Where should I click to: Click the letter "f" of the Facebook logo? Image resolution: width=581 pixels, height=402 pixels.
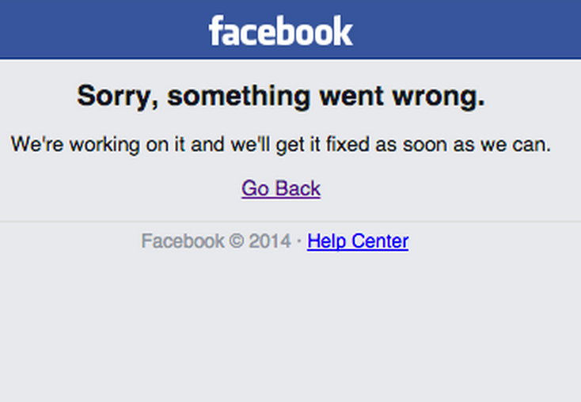tap(215, 31)
